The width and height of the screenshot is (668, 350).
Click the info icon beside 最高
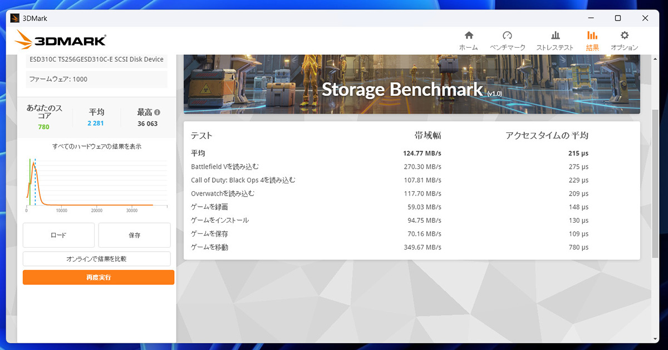click(157, 112)
